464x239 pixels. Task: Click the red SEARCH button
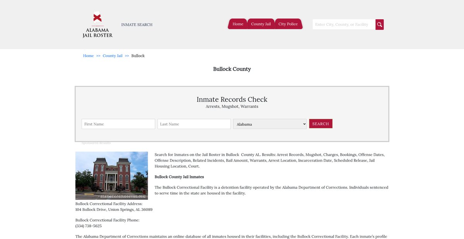[321, 124]
